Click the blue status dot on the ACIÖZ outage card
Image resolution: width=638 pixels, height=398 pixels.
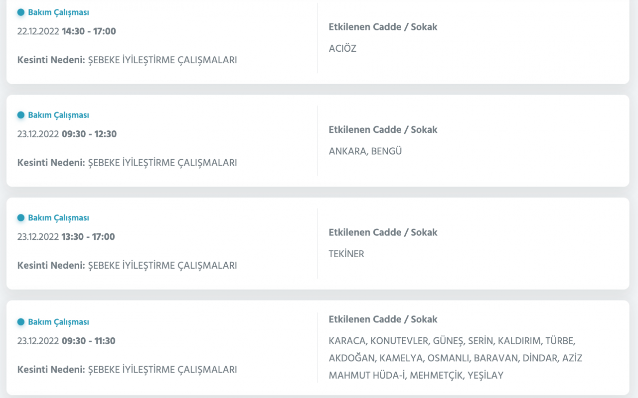[x=21, y=12]
